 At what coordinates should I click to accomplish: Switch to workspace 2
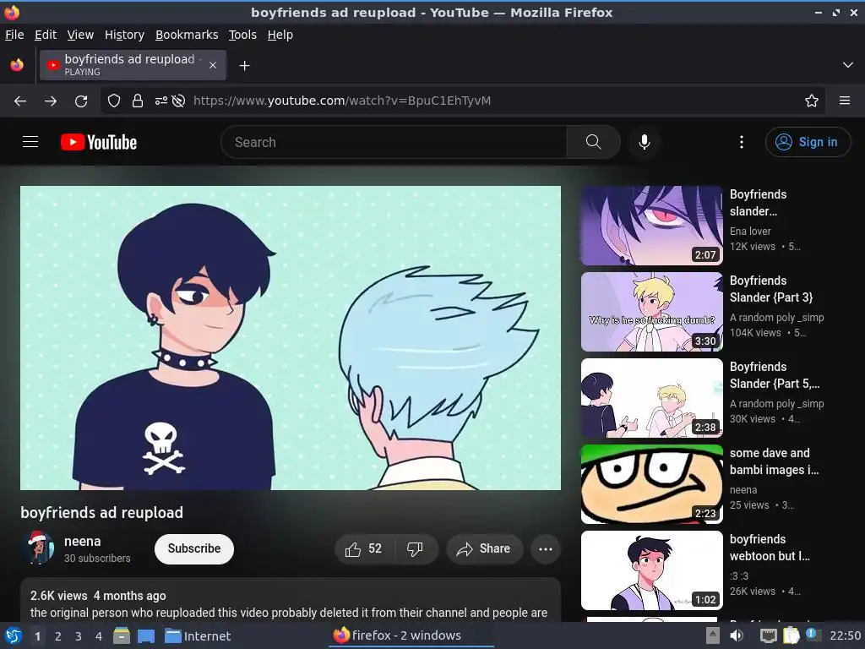coord(58,636)
